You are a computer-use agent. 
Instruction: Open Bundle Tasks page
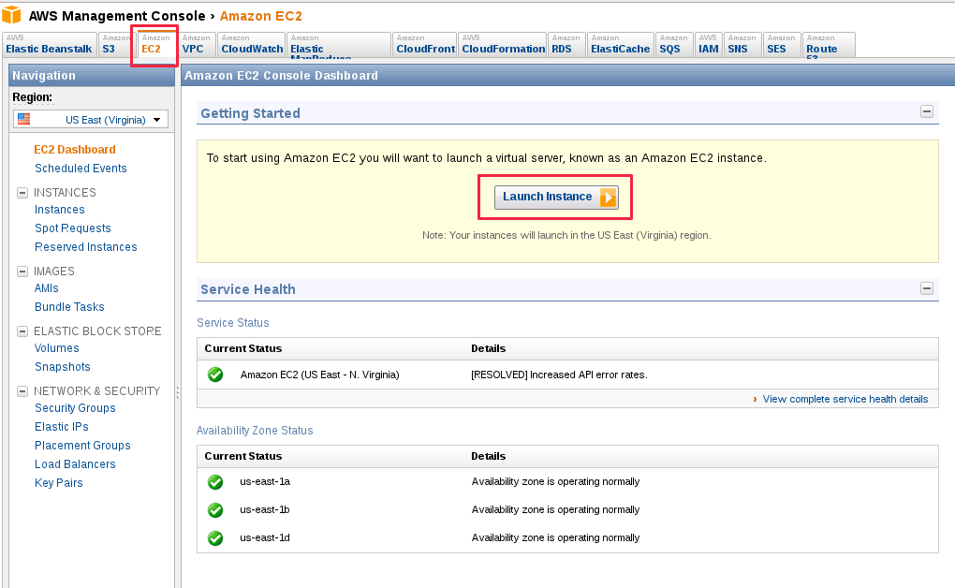coord(69,307)
